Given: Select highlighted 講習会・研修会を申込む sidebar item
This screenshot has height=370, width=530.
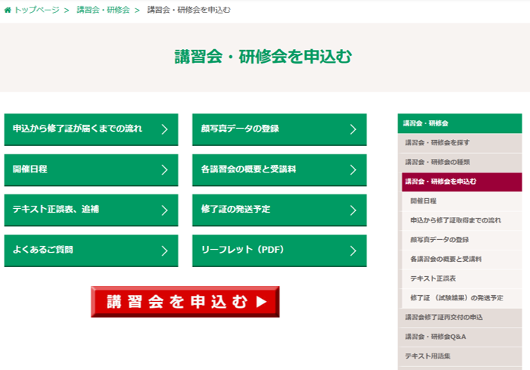Looking at the screenshot, I should 441,182.
